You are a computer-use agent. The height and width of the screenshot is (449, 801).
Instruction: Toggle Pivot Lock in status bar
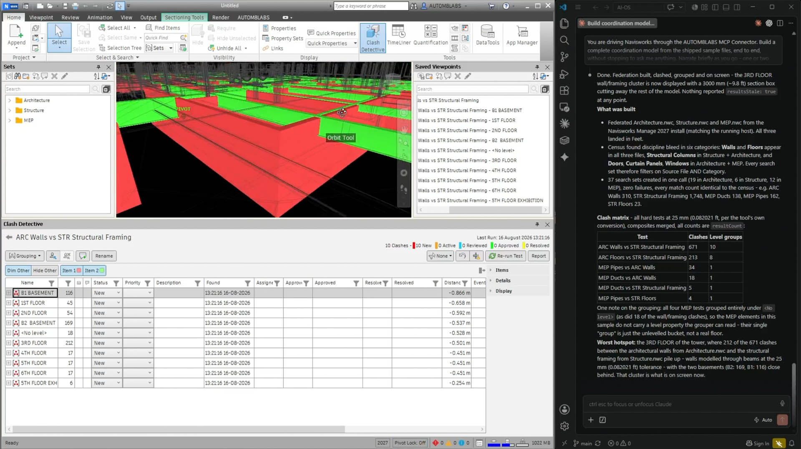pos(410,443)
